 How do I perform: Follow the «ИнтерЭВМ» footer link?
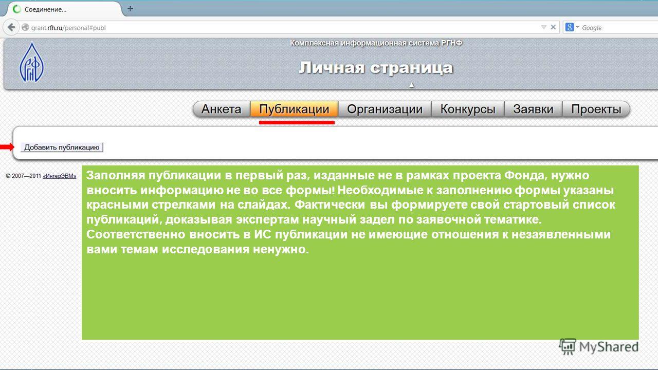pyautogui.click(x=60, y=176)
